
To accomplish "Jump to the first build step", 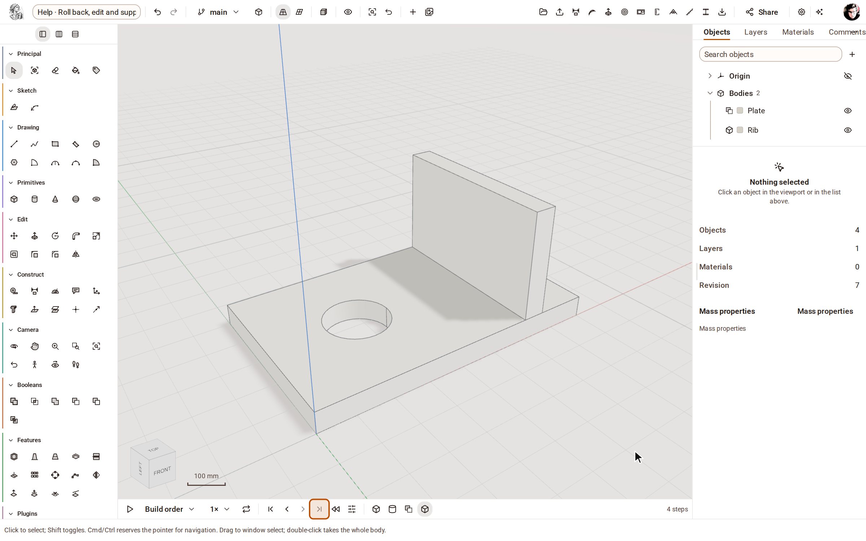I will pos(271,509).
